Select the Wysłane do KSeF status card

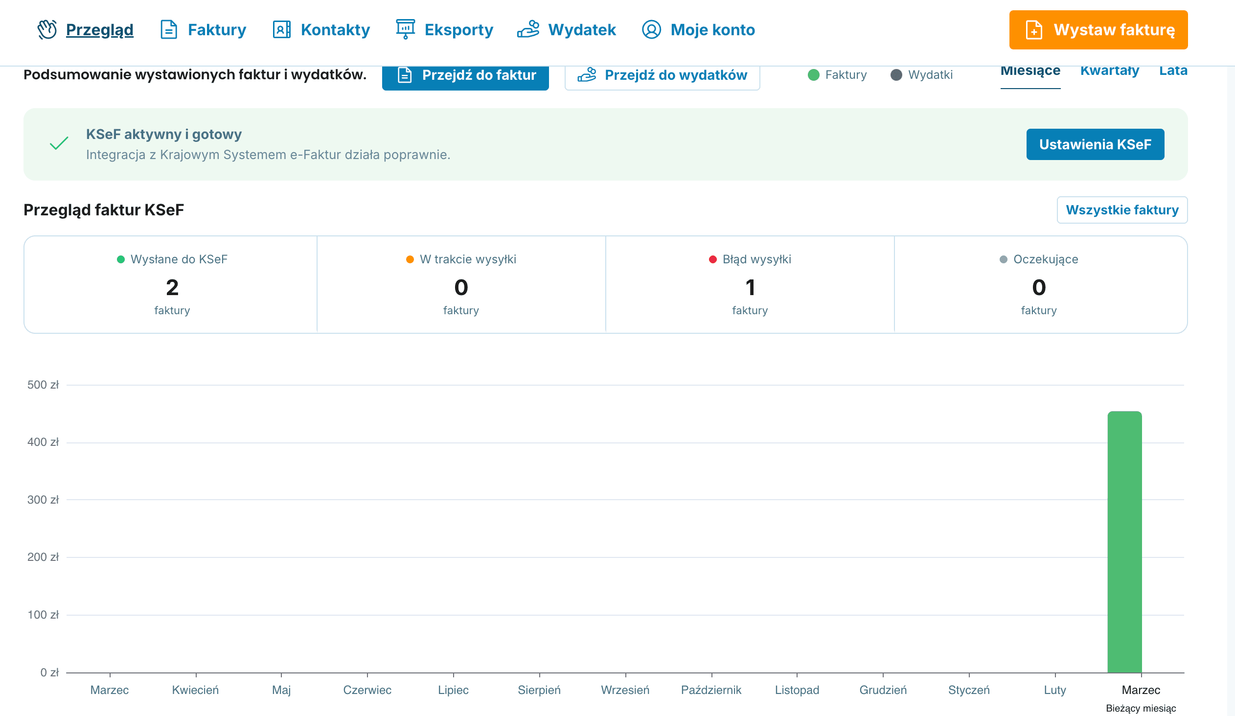[172, 284]
